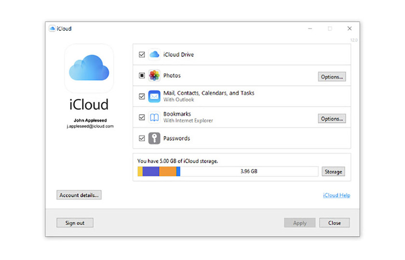Toggle the Photos checkbox
Screen dimensions: 405x260
(x=142, y=76)
